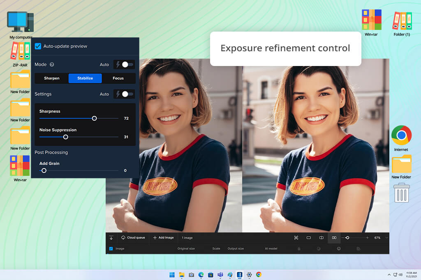Select the Stabilize mode tab
Image resolution: width=421 pixels, height=280 pixels.
point(85,78)
